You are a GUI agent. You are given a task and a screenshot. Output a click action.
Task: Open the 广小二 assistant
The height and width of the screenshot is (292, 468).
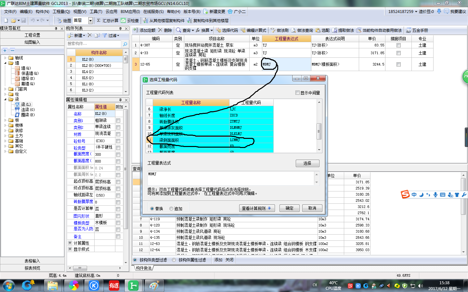(x=237, y=11)
